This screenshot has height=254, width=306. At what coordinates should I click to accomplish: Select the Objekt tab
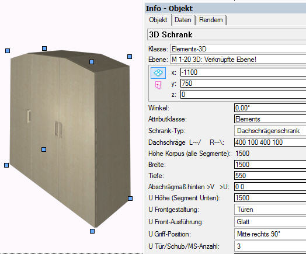coord(158,20)
